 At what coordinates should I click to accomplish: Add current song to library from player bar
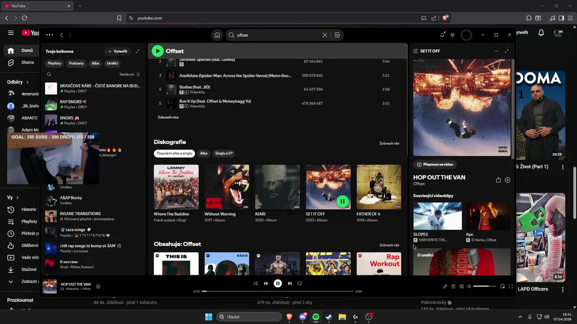98,286
